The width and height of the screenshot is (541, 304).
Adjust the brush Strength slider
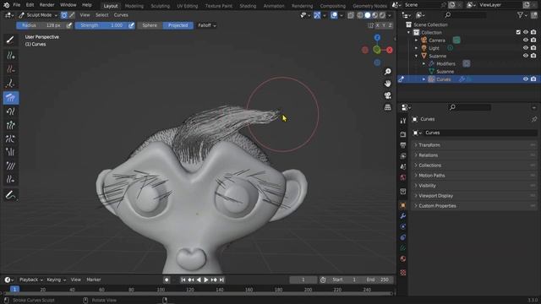(101, 25)
